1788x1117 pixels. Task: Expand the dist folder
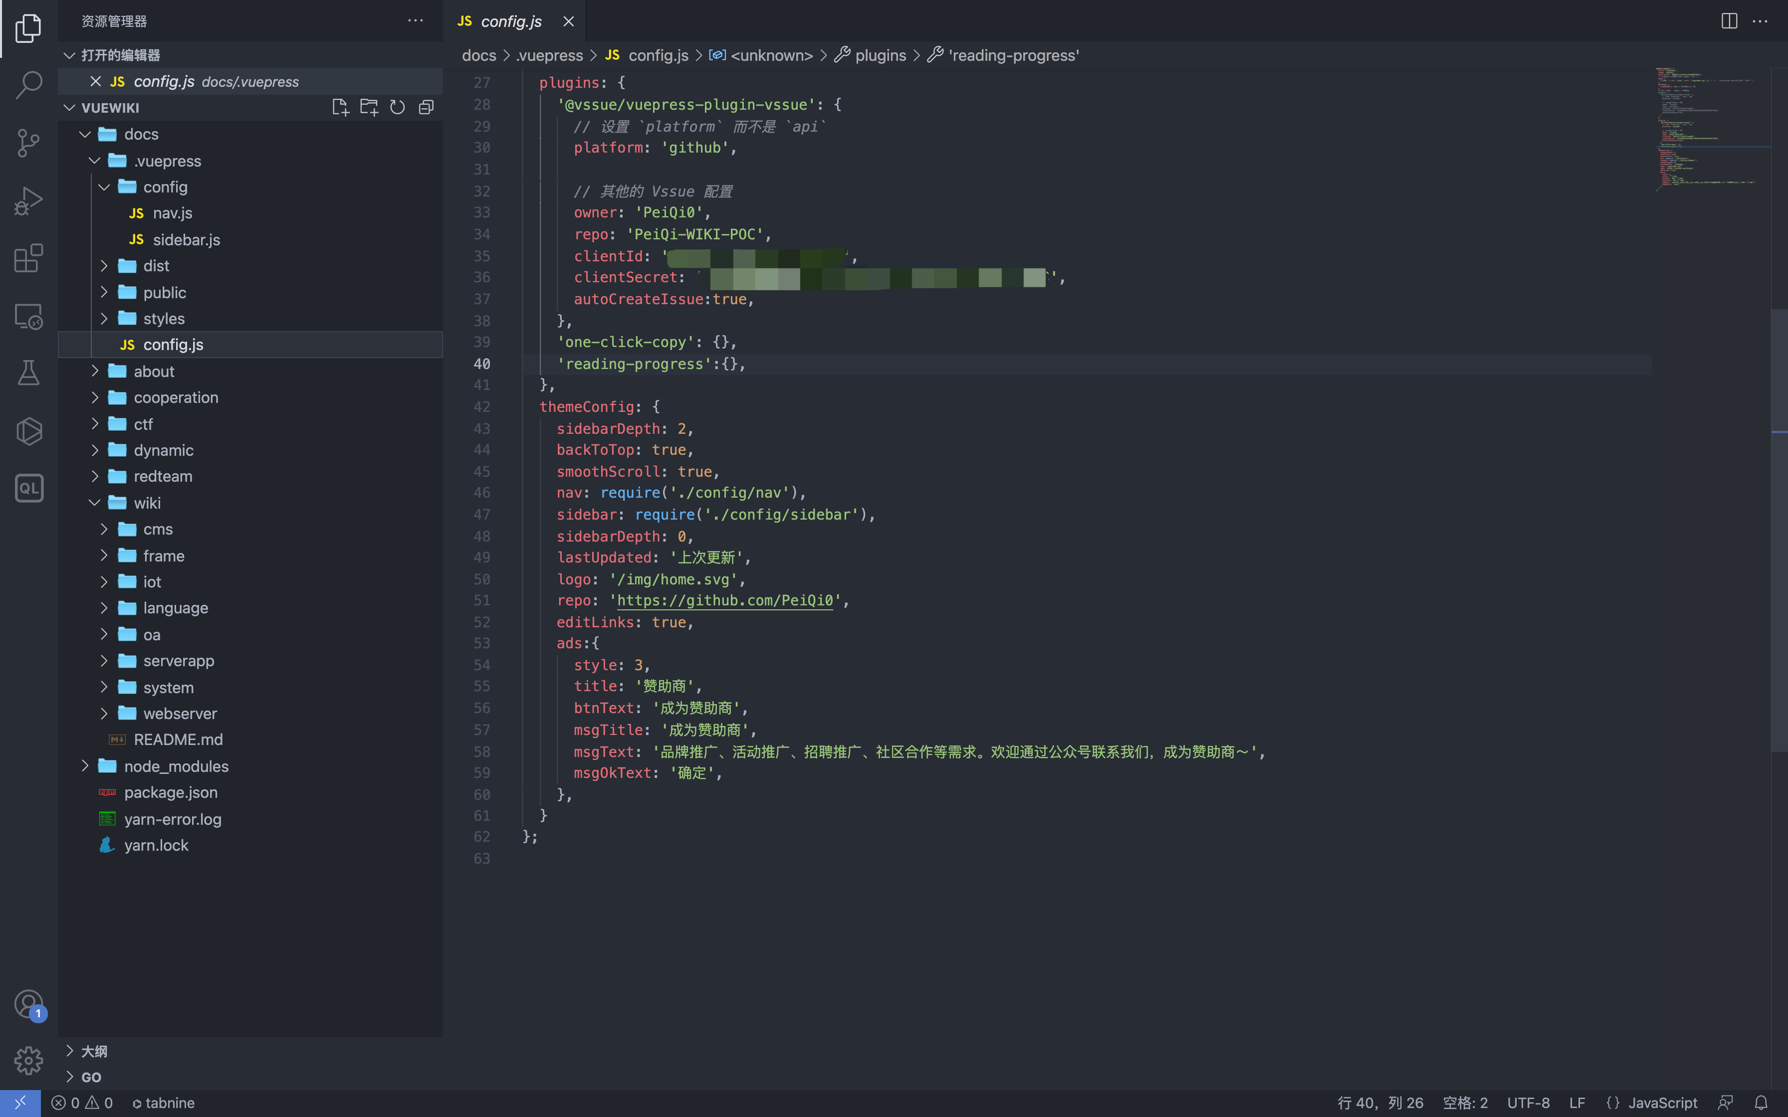point(156,266)
